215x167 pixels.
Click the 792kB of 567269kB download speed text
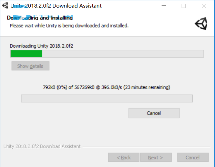coord(106,87)
